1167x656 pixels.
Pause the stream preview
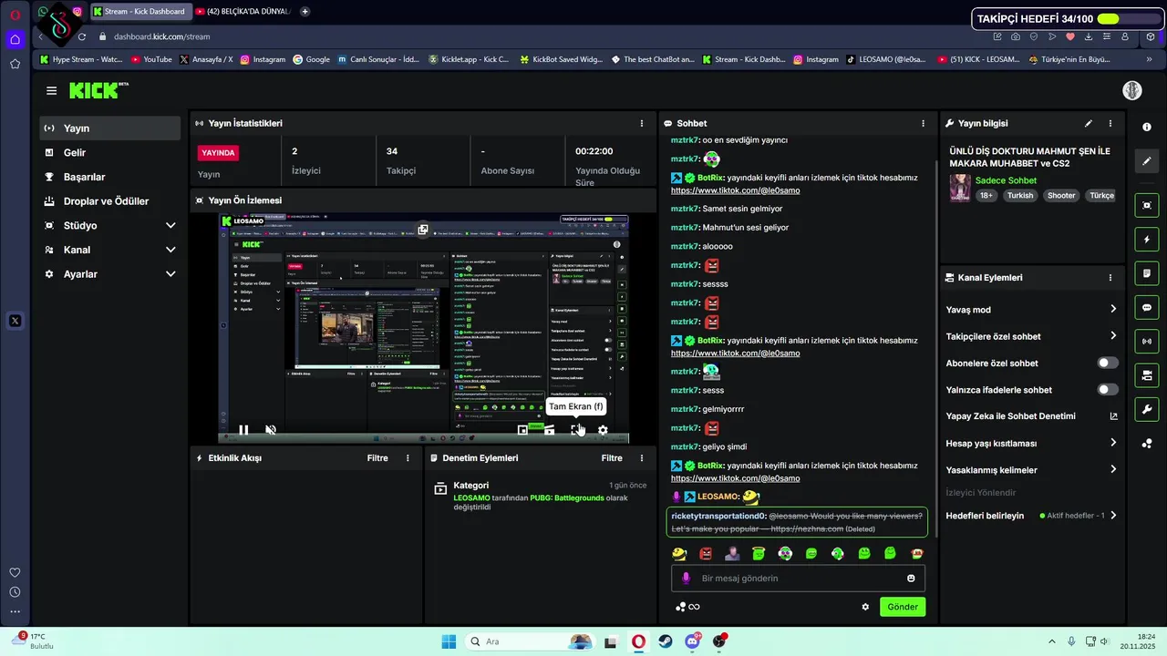click(243, 430)
